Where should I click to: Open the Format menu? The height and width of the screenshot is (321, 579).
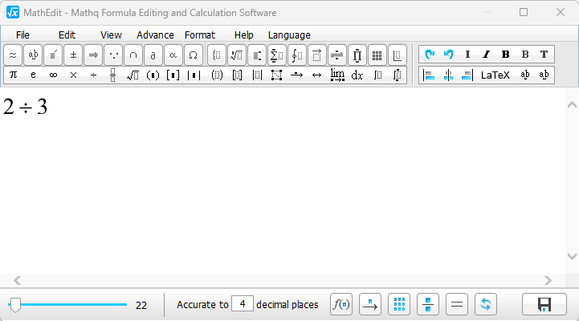(x=200, y=35)
